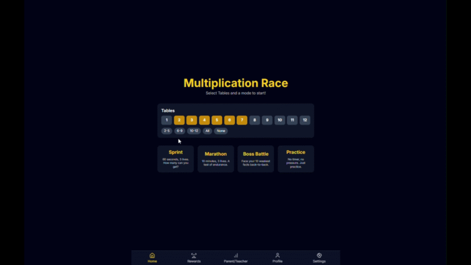Image resolution: width=471 pixels, height=265 pixels.
Task: Open the Home tab house icon
Action: tap(152, 255)
